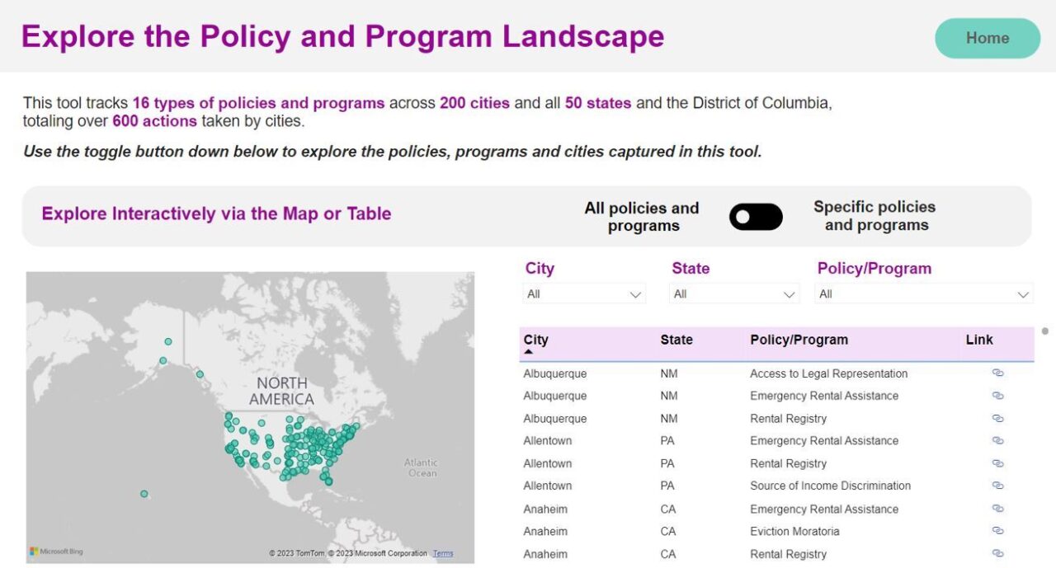Open link icon for Allentown Emergency Rental Assistance
Viewport: 1056px width, 568px height.
tap(997, 441)
